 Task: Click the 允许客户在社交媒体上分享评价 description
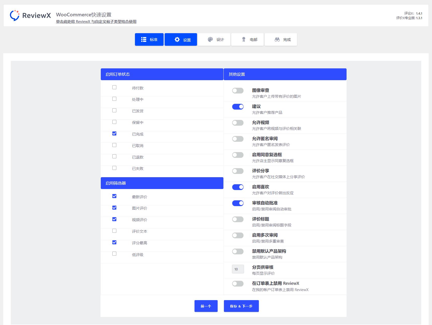(x=278, y=177)
